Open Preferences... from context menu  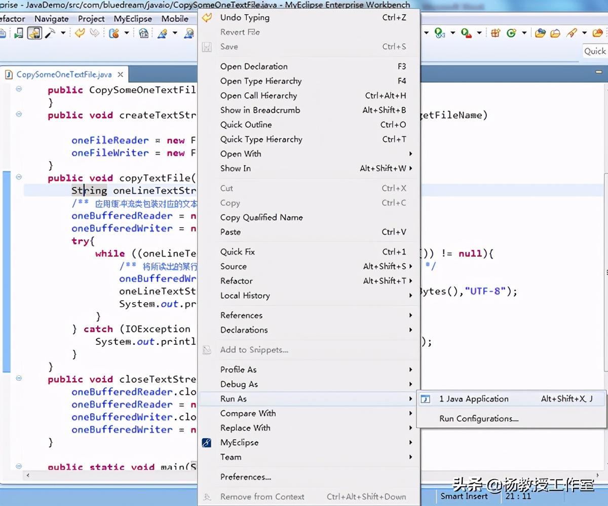click(245, 477)
